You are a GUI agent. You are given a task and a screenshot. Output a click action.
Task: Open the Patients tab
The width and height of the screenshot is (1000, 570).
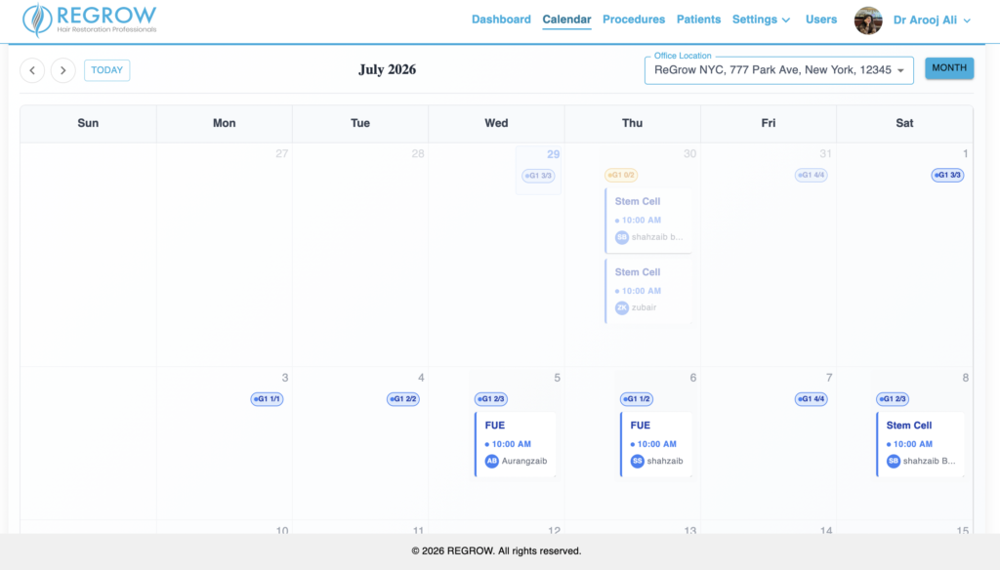[698, 20]
